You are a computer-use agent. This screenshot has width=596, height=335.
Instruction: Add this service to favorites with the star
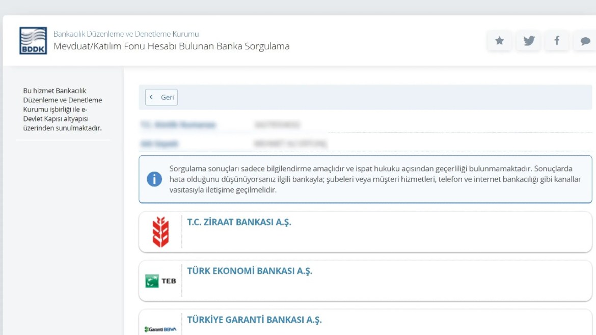[x=499, y=41]
